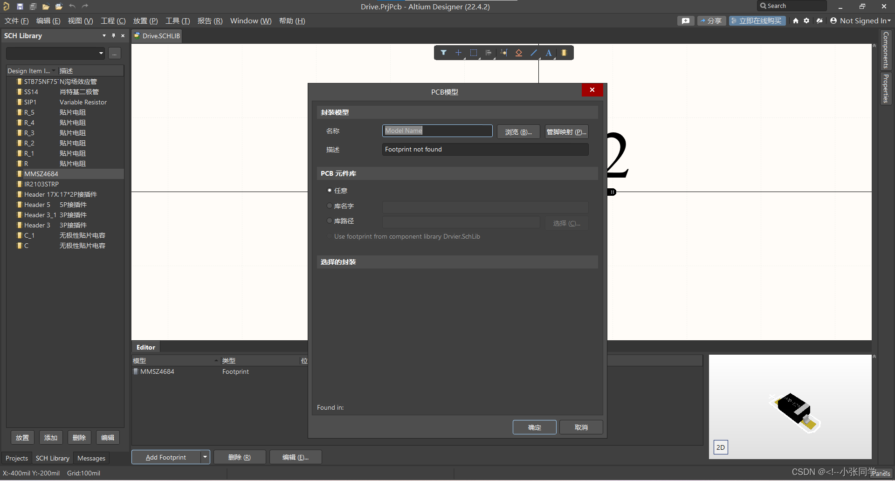The width and height of the screenshot is (895, 481).
Task: Switch preview to 2D view
Action: pos(721,447)
